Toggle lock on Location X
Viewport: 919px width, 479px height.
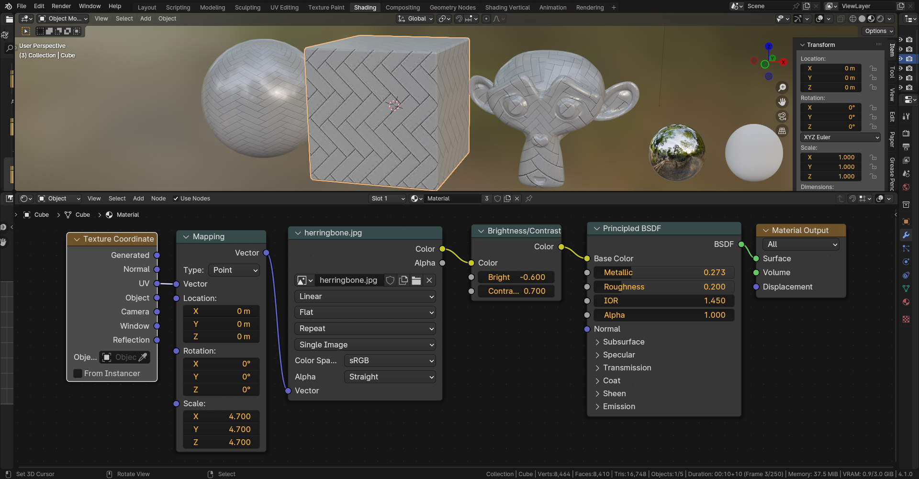coord(873,68)
